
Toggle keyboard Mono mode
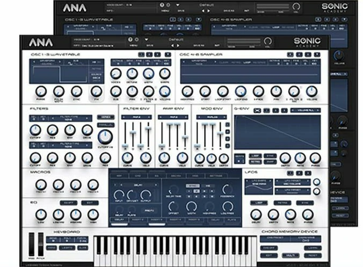point(52,248)
